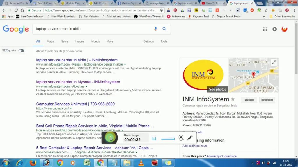Click the recorder audio level bars icon
Screen dimensions: 298x167
coord(154,138)
